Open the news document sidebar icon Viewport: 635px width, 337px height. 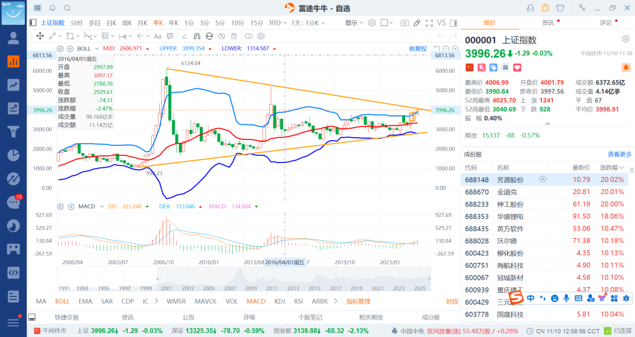click(14, 296)
